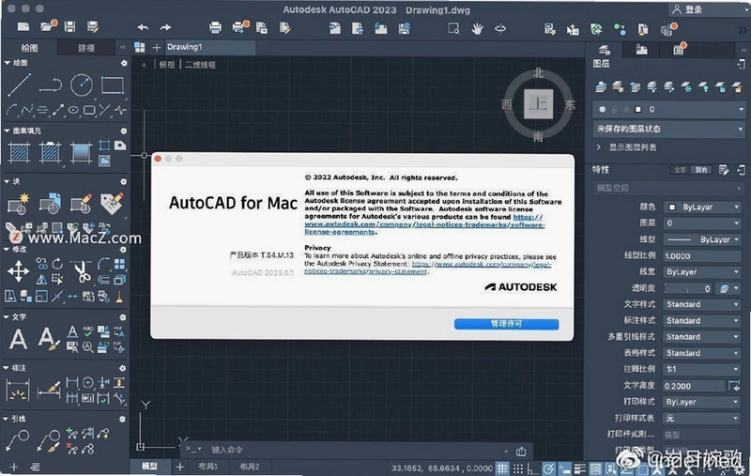This screenshot has width=751, height=476.
Task: Click the Undo arrow in toolbar
Action: point(143,28)
